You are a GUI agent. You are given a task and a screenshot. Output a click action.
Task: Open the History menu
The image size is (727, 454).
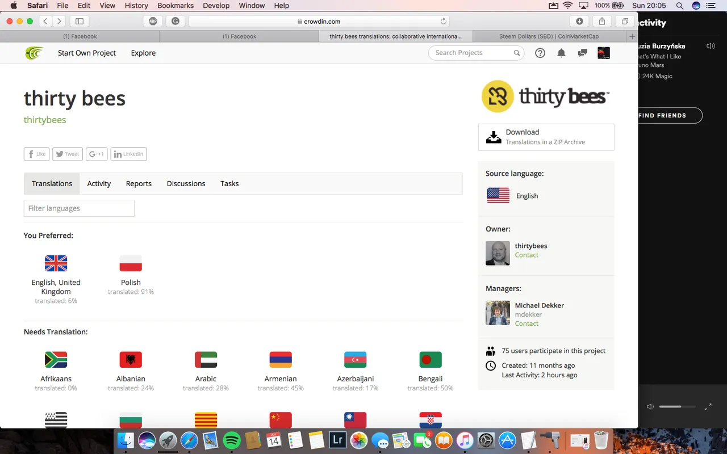[x=136, y=6]
